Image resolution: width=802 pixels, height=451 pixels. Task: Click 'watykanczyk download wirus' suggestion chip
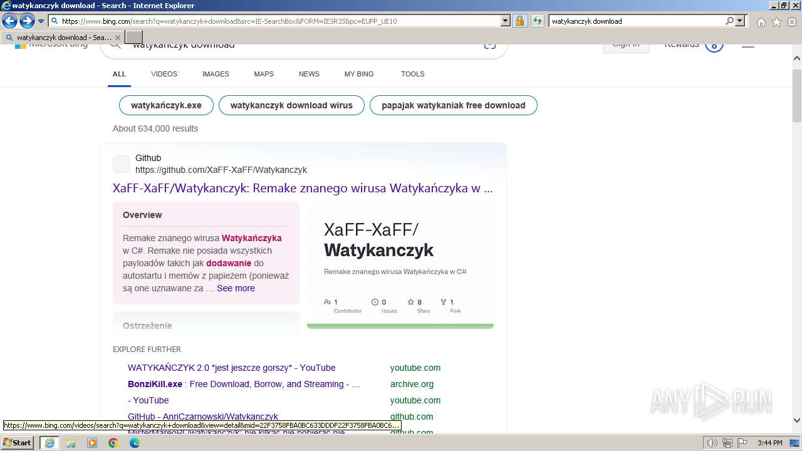(291, 105)
